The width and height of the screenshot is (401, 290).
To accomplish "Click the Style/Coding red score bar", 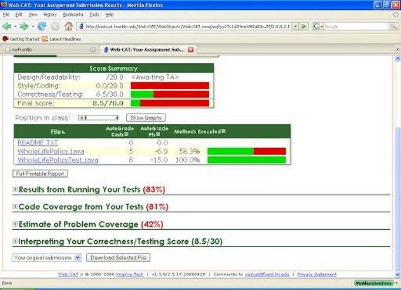I will tap(170, 86).
